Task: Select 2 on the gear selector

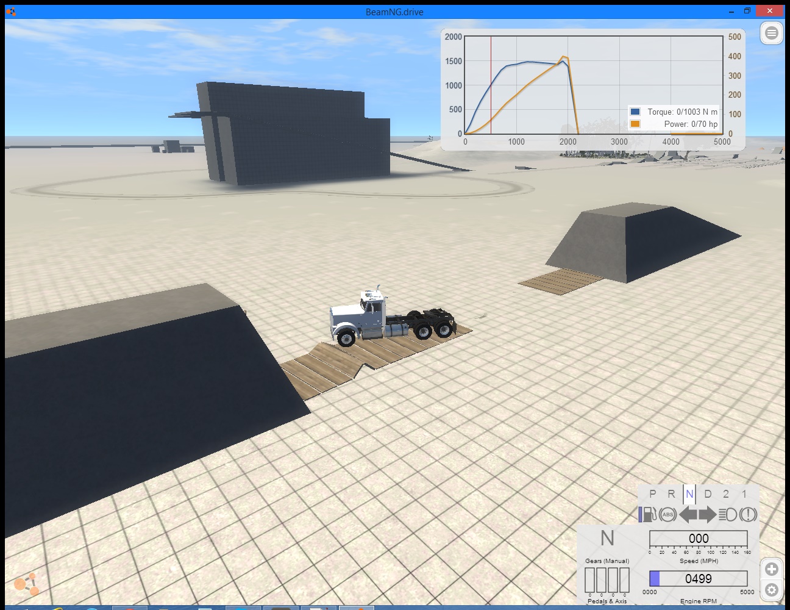Action: pyautogui.click(x=726, y=494)
